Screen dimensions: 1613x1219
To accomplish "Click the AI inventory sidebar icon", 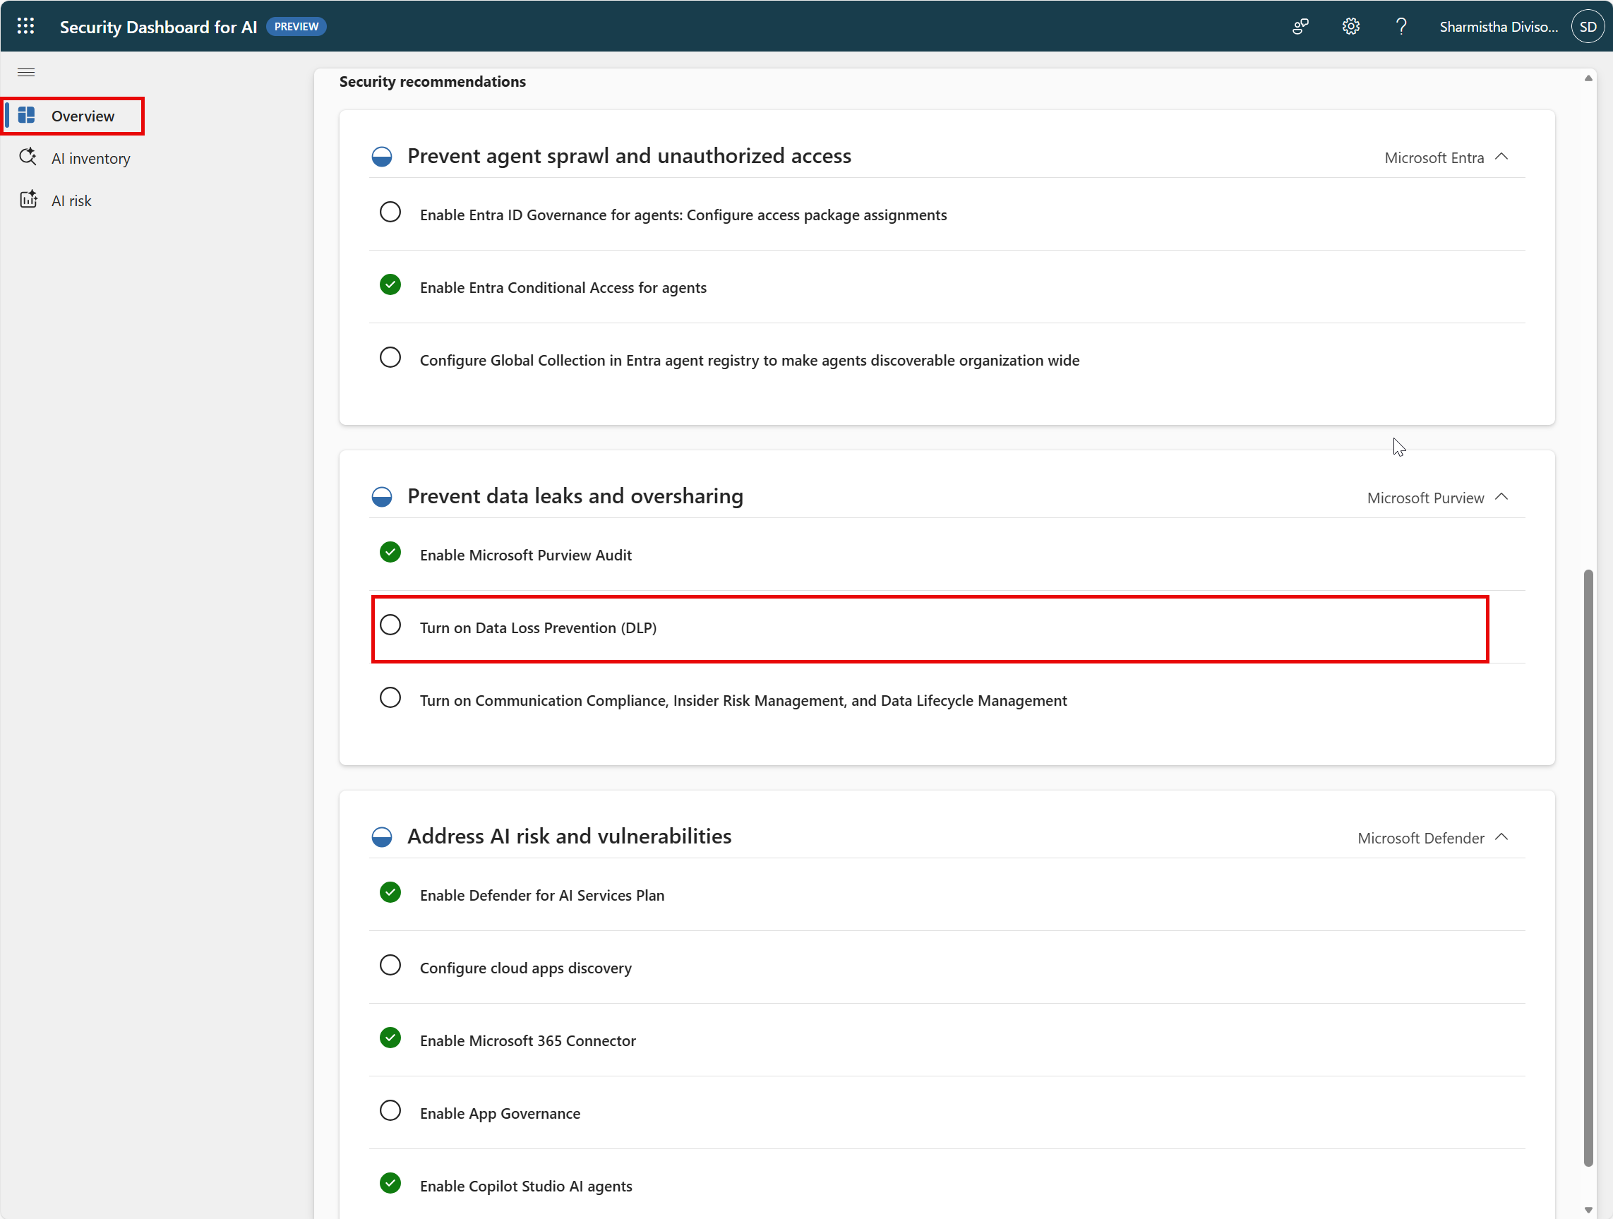I will coord(28,157).
